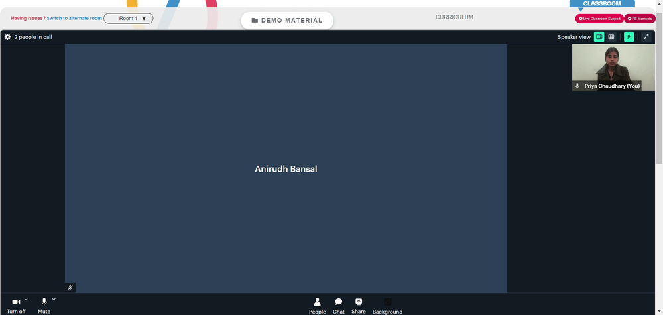The image size is (663, 315).
Task: Open Live Classroom Support
Action: [x=599, y=19]
